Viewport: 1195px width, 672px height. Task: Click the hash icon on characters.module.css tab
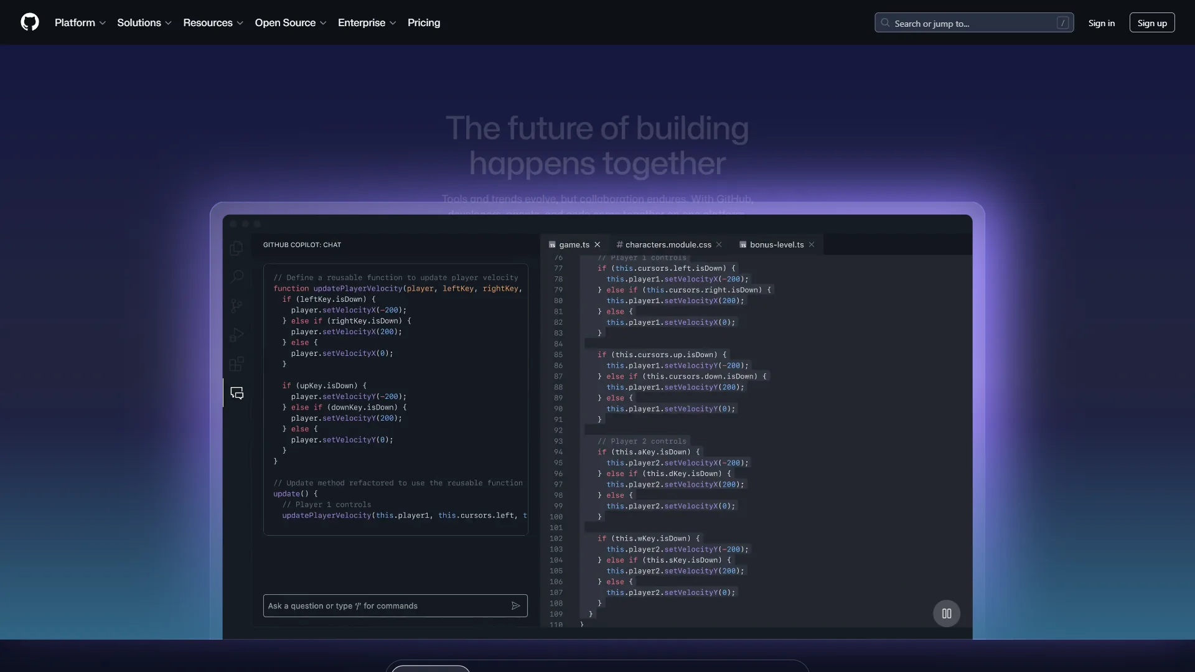619,245
